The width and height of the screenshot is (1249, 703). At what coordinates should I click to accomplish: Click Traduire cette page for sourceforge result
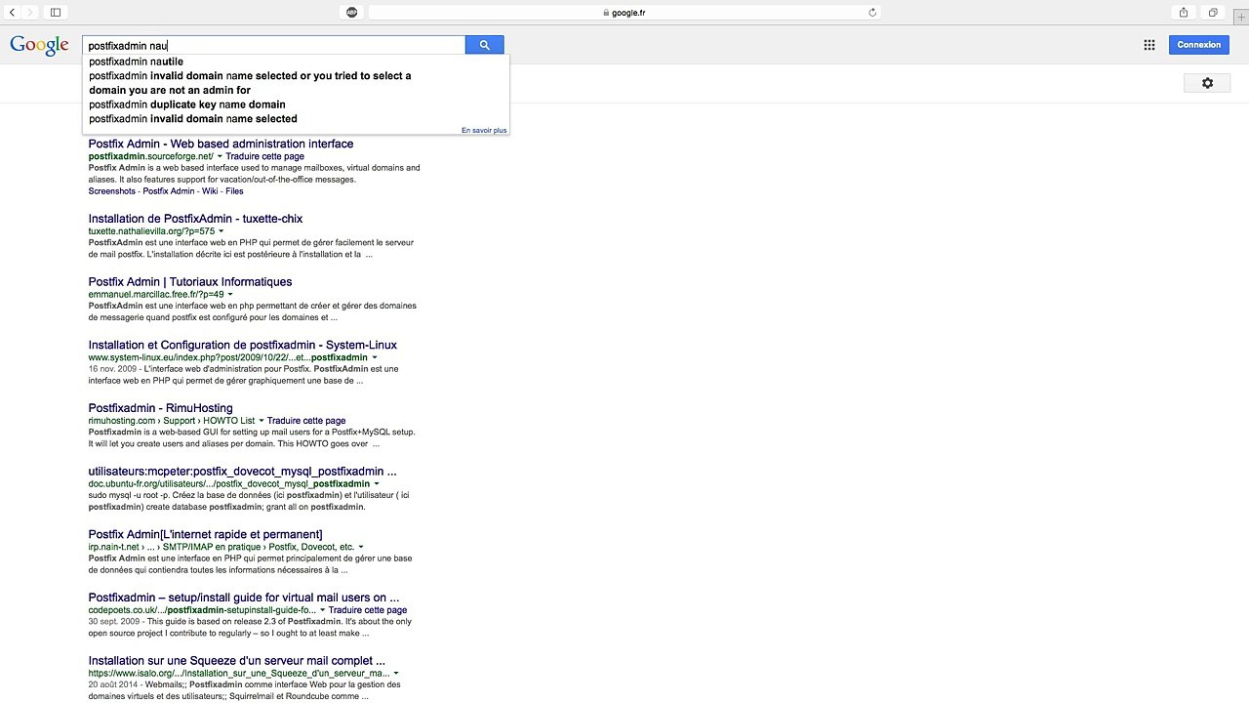tap(265, 156)
